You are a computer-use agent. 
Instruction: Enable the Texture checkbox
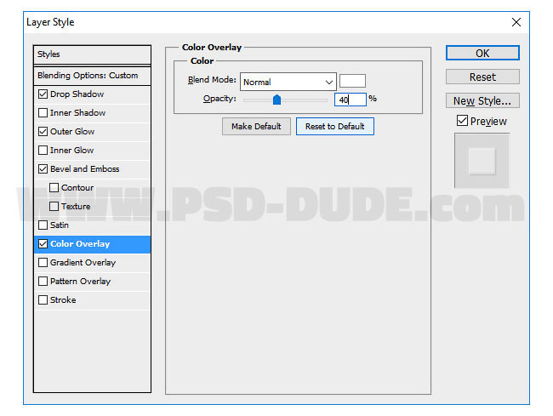pos(54,206)
